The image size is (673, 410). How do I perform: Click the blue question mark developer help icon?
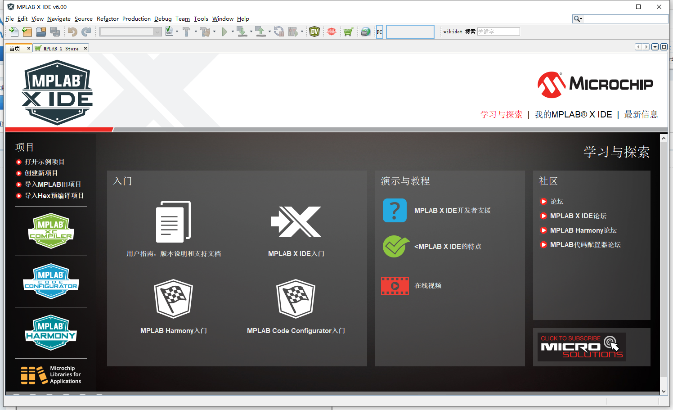pyautogui.click(x=395, y=210)
